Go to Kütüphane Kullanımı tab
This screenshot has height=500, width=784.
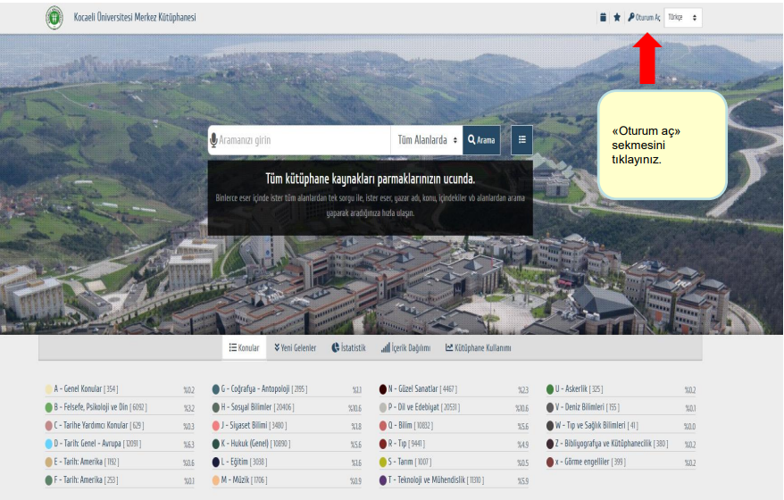pyautogui.click(x=478, y=347)
